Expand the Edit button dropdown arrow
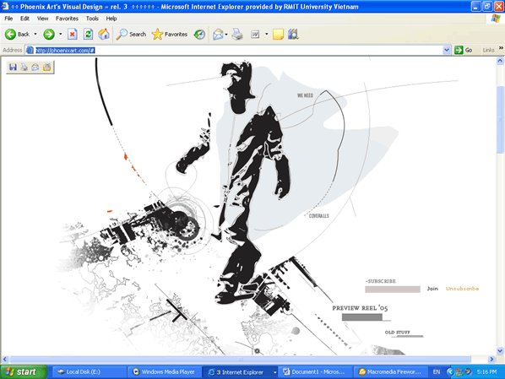Image resolution: width=505 pixels, height=379 pixels. click(x=266, y=34)
